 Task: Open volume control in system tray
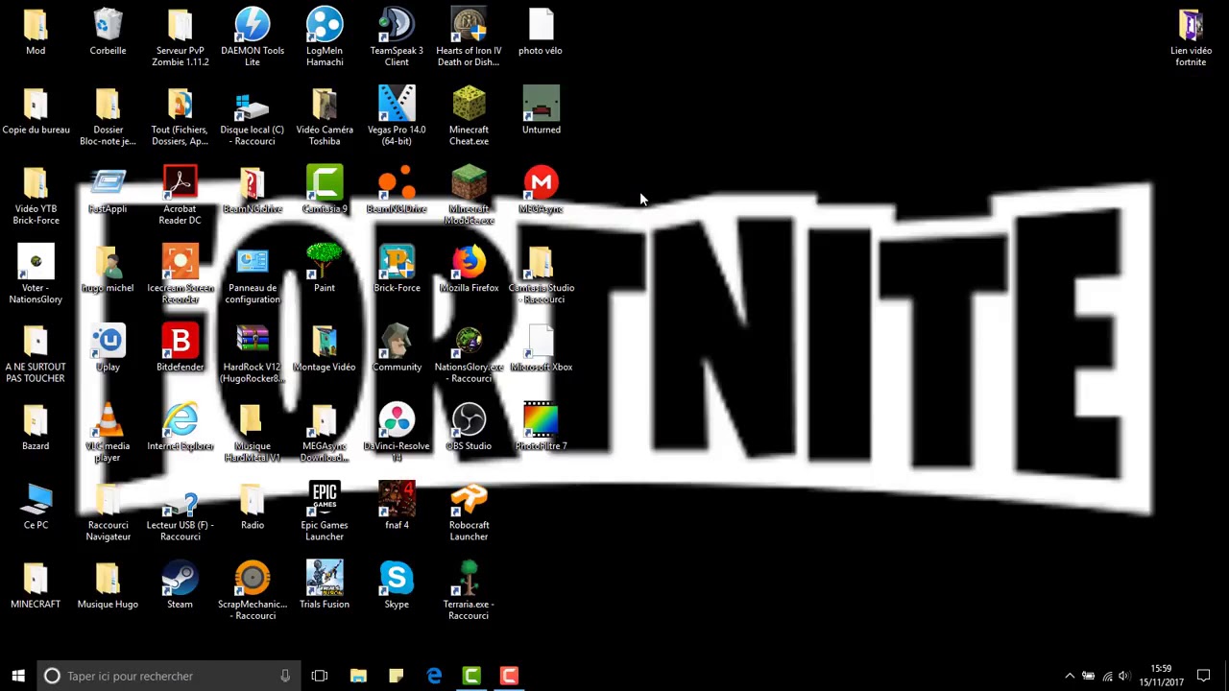coord(1124,676)
